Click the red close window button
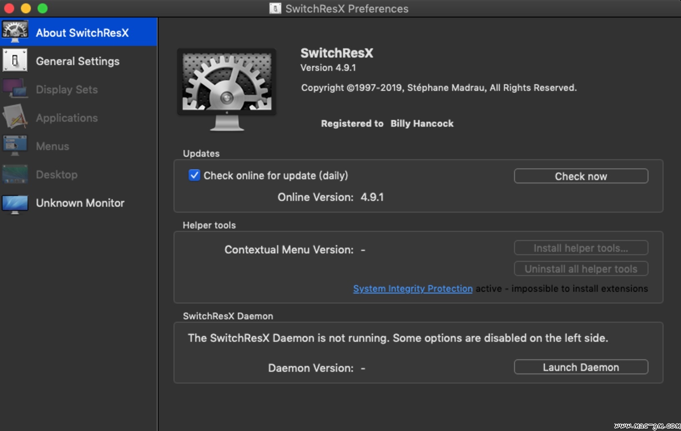This screenshot has height=431, width=681. tap(9, 8)
